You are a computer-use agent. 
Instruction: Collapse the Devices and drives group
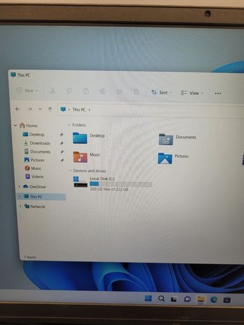70,171
